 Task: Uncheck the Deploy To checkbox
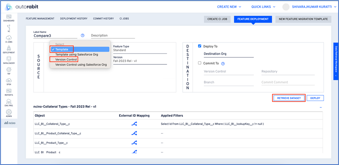(200, 46)
